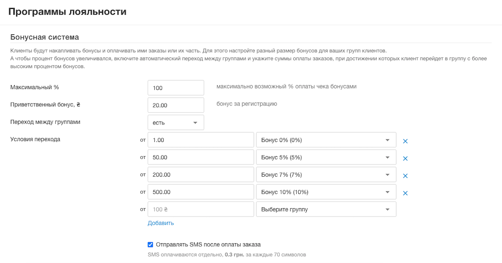Remove the Бонус 7% transition condition
Viewport: 502px width, 263px height.
(x=405, y=176)
